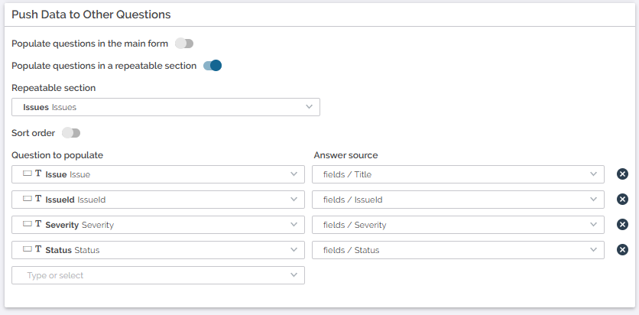Enable populate questions in the main form

click(x=183, y=44)
